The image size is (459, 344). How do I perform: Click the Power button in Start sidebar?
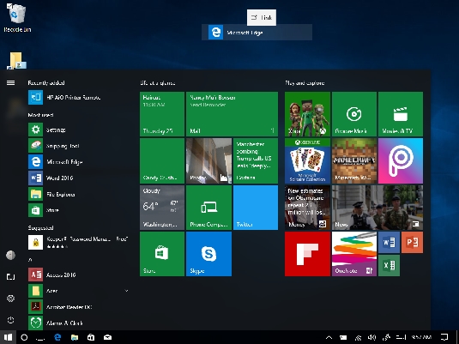10,320
